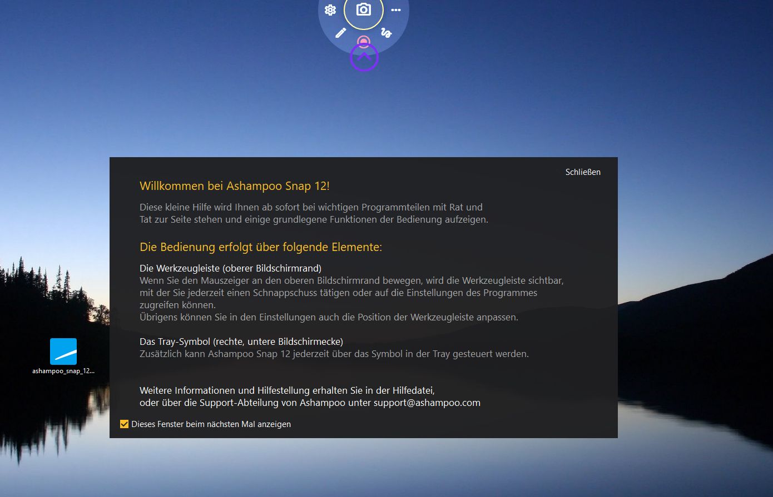Screen dimensions: 773x497
Task: Click the 'Weitere Informationen und Hilfestellung' line
Action: click(287, 390)
